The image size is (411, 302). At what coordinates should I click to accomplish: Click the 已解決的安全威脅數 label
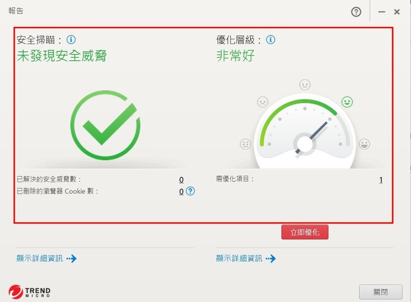pyautogui.click(x=49, y=180)
